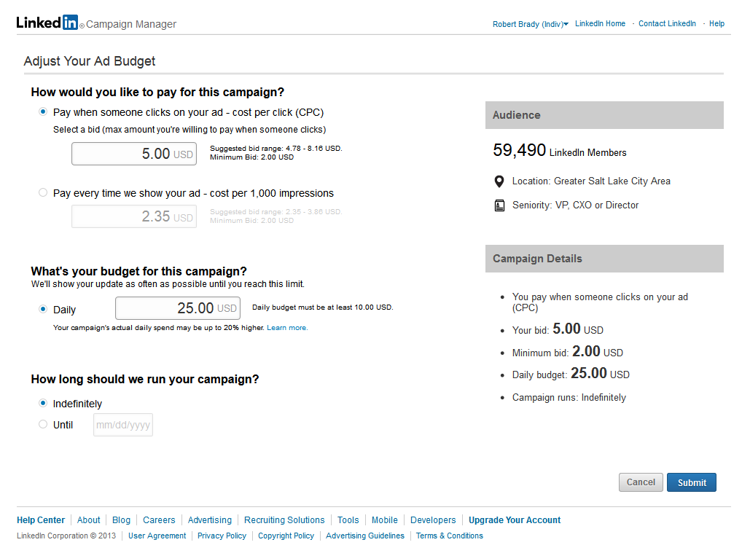Choose Indefinitely campaign duration

(43, 403)
